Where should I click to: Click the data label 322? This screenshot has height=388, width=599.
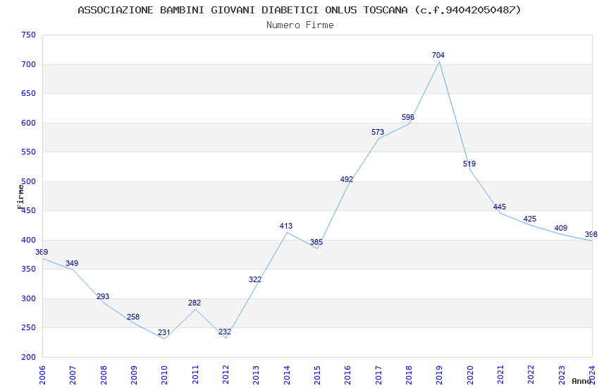tap(255, 279)
